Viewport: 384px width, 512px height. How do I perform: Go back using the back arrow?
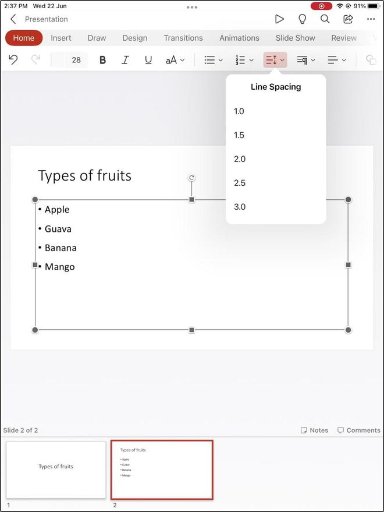tap(13, 19)
